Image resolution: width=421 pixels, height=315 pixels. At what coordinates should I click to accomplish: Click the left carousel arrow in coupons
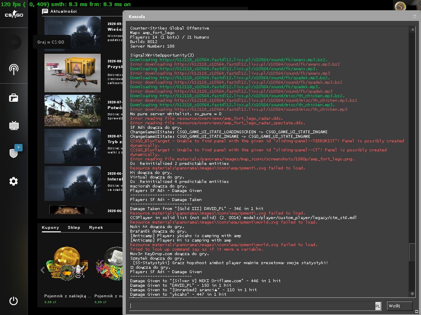[x=42, y=270]
